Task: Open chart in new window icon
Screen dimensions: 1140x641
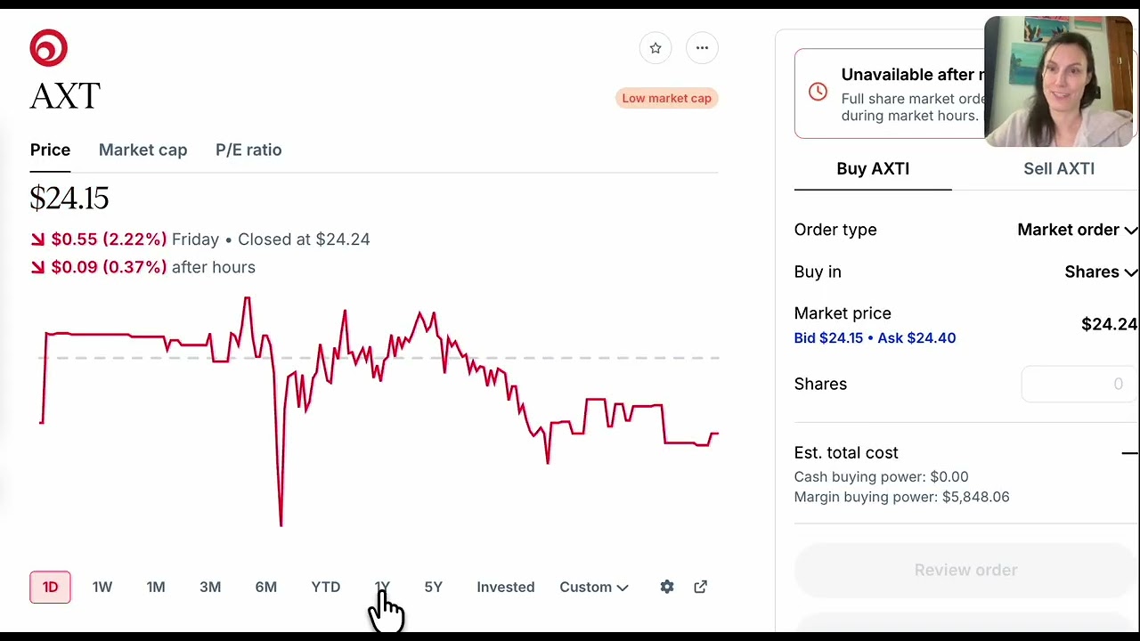Action: coord(701,587)
